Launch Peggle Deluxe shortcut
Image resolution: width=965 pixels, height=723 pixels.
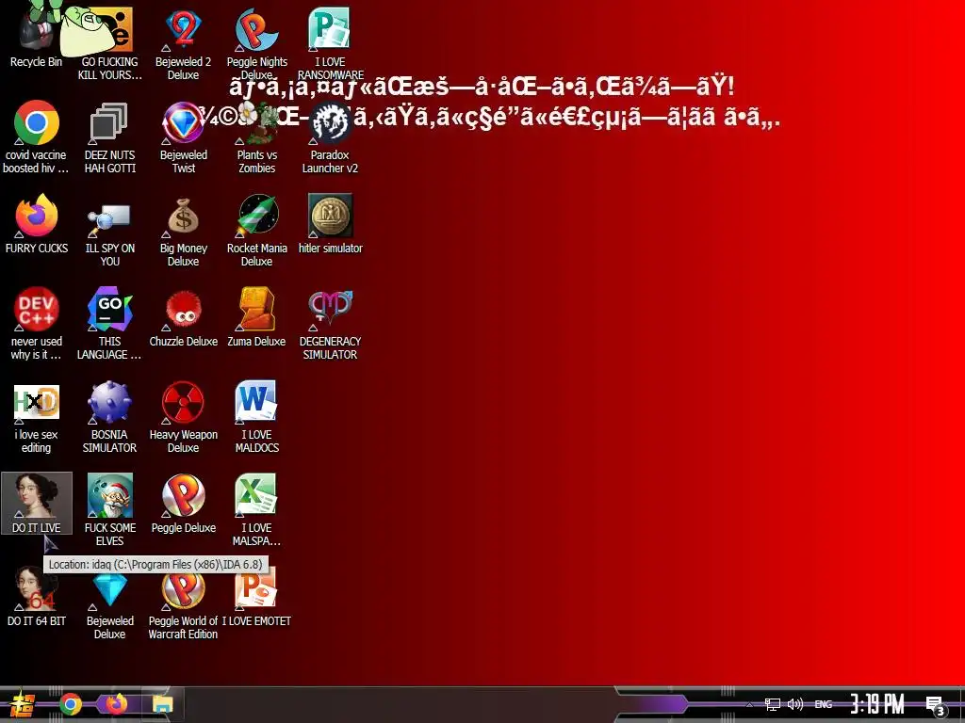183,504
